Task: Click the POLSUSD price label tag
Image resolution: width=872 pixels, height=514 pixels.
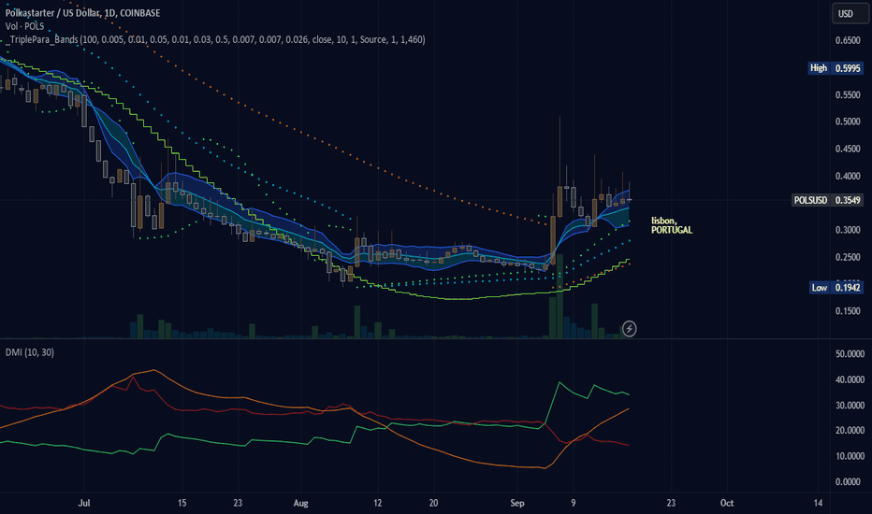Action: [811, 200]
